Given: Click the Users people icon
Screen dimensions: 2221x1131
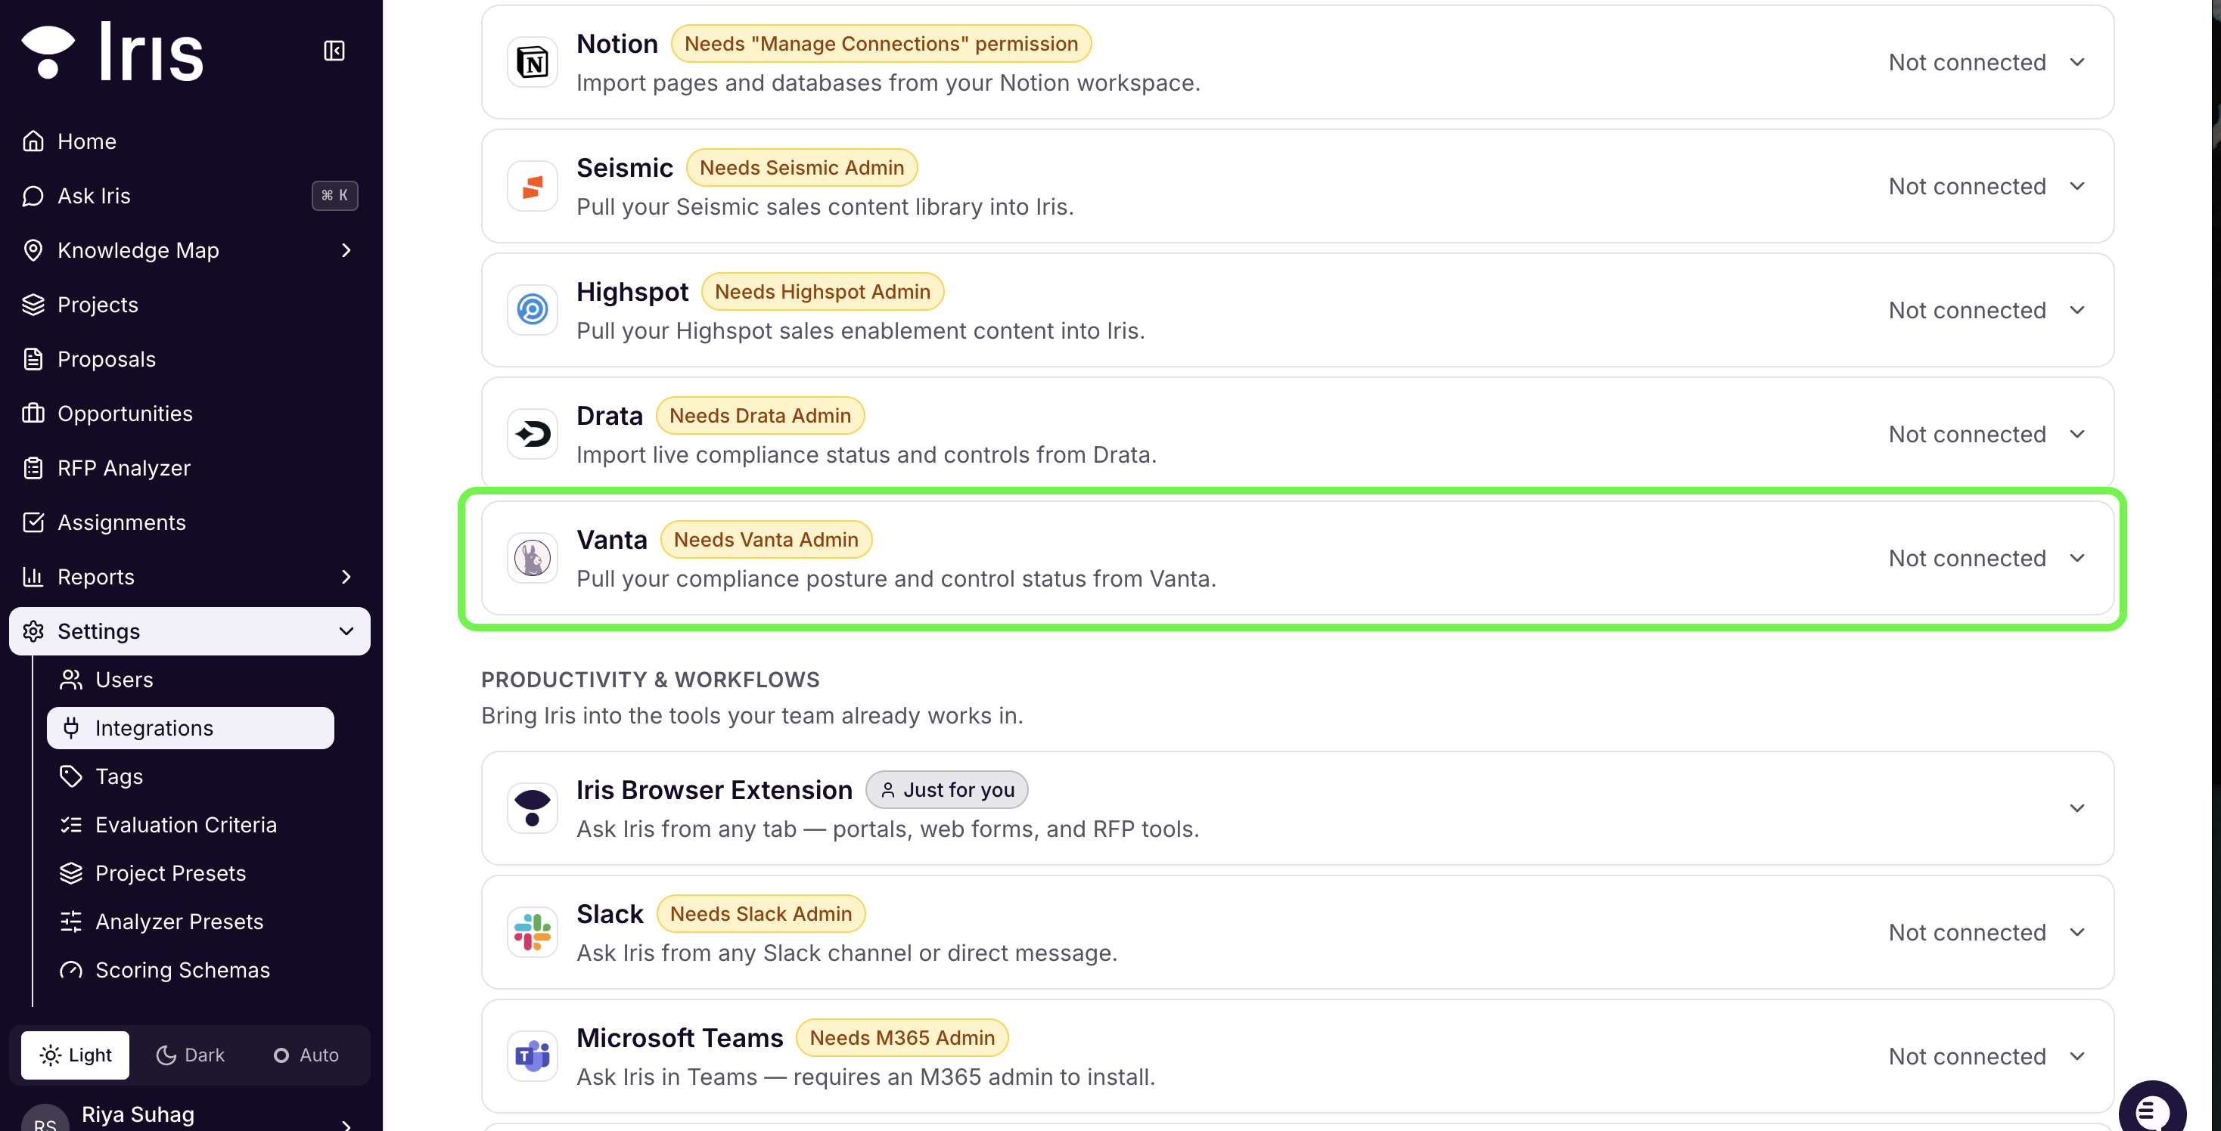Looking at the screenshot, I should [70, 680].
